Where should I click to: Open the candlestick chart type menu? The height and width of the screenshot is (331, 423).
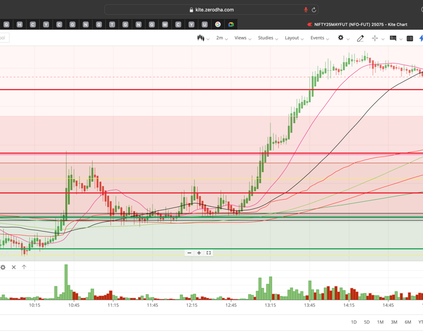203,38
